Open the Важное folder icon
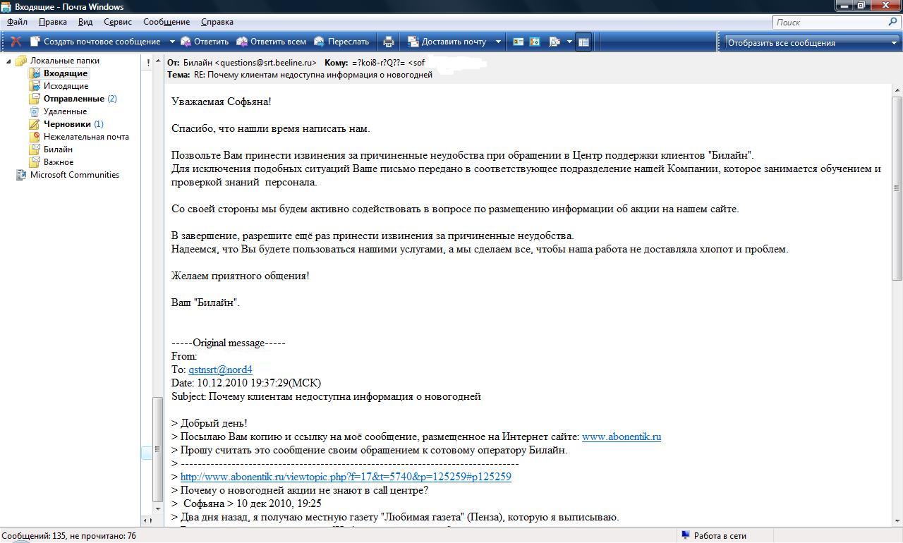This screenshot has height=543, width=903. [35, 162]
